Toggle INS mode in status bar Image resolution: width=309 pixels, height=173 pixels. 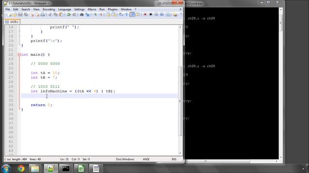pyautogui.click(x=174, y=159)
